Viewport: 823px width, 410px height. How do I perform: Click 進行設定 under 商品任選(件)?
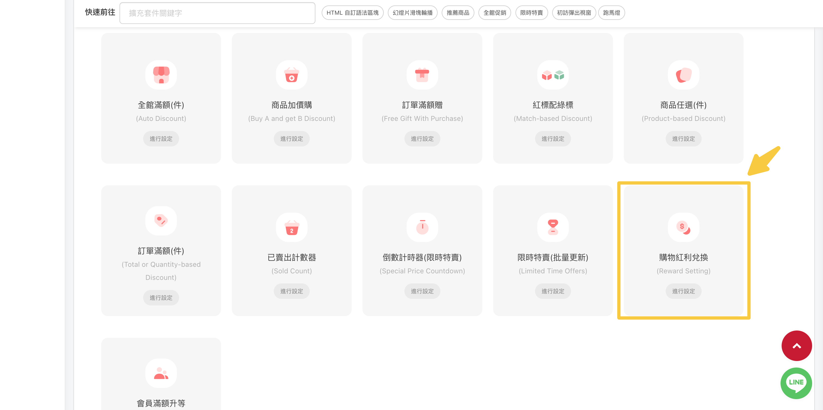pos(683,139)
